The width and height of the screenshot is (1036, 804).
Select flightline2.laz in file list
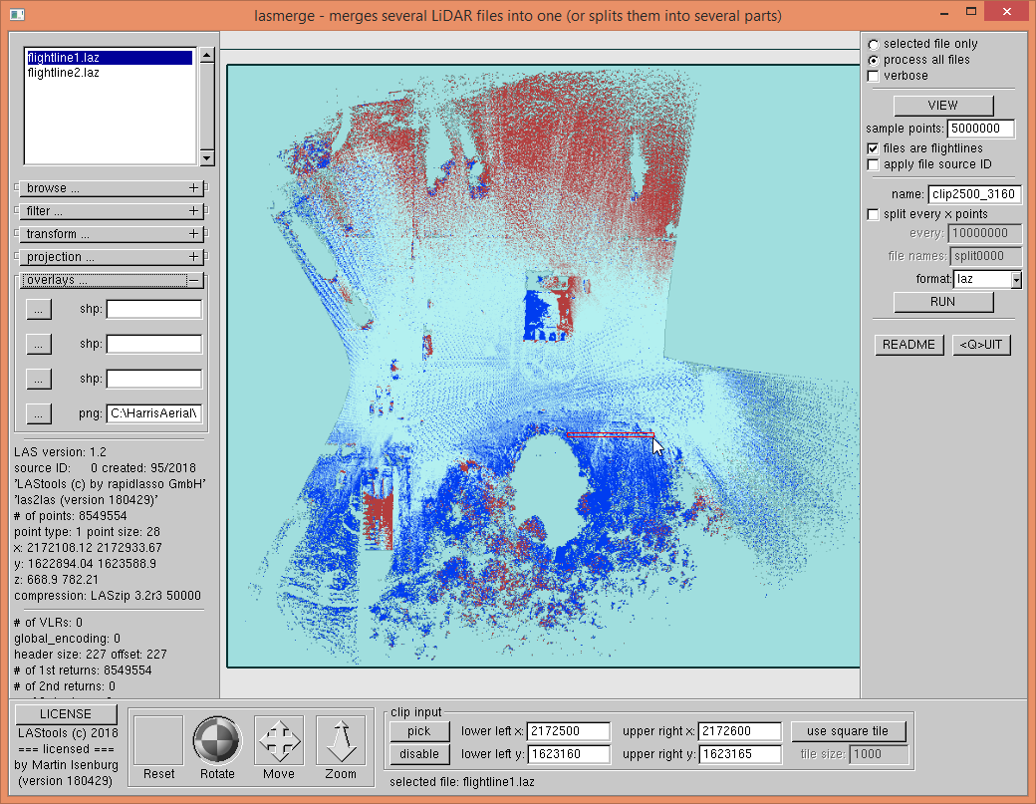[x=64, y=73]
